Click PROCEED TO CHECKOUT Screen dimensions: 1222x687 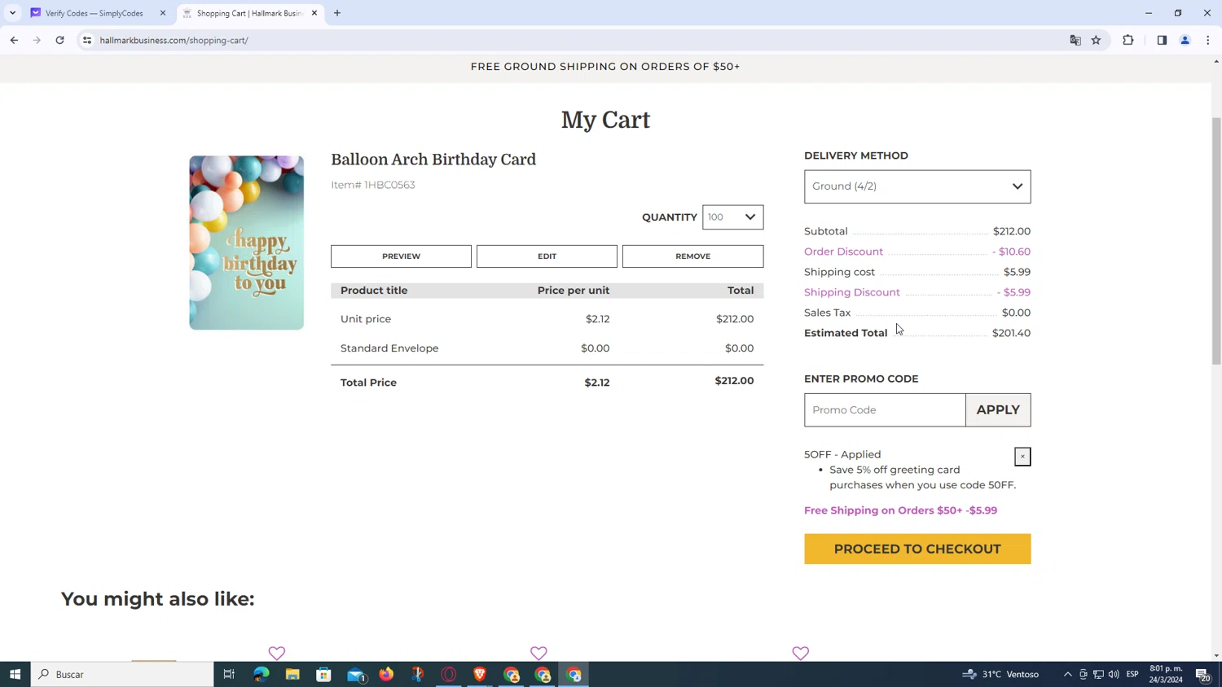coord(917,549)
